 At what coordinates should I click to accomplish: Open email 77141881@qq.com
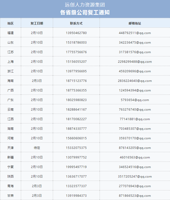pyautogui.click(x=135, y=119)
